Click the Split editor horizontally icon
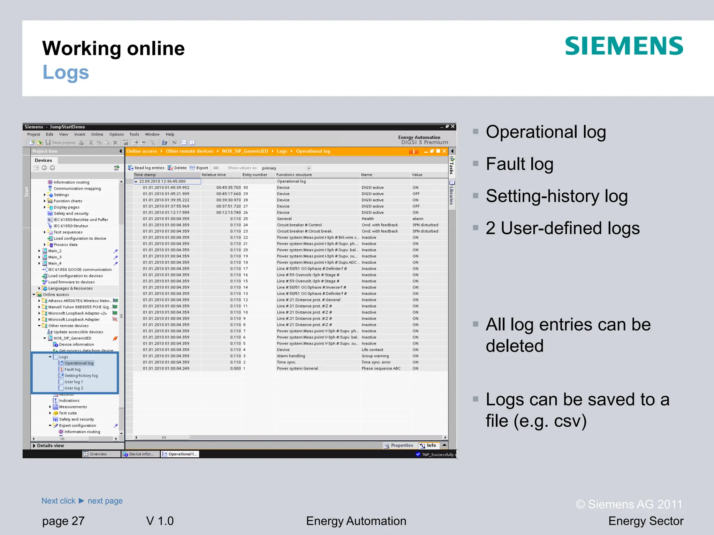714x535 pixels. (x=184, y=142)
